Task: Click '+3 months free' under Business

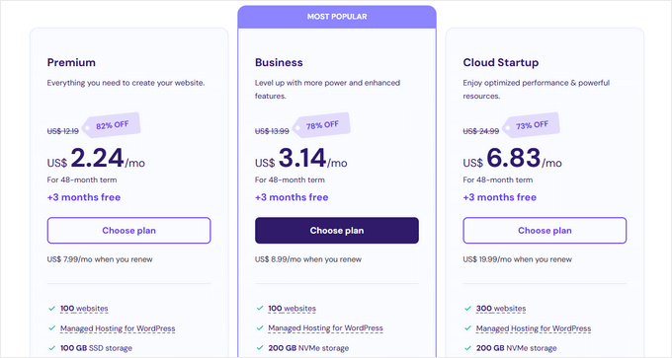Action: (x=292, y=197)
